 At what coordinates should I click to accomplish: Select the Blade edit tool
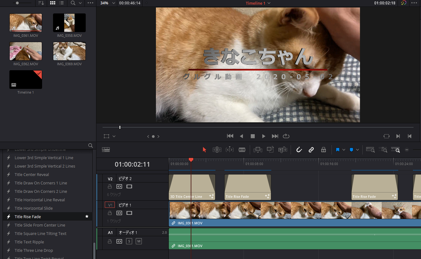click(242, 150)
